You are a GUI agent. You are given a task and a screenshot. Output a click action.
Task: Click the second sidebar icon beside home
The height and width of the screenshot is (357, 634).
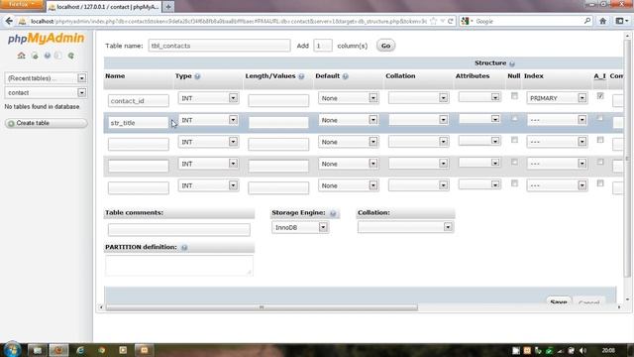35,56
